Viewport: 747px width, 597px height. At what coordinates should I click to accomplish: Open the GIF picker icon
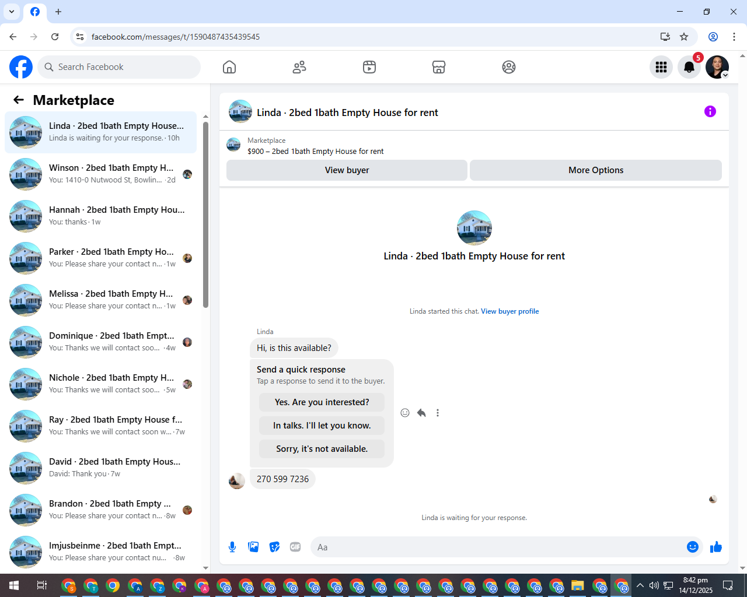click(x=295, y=547)
